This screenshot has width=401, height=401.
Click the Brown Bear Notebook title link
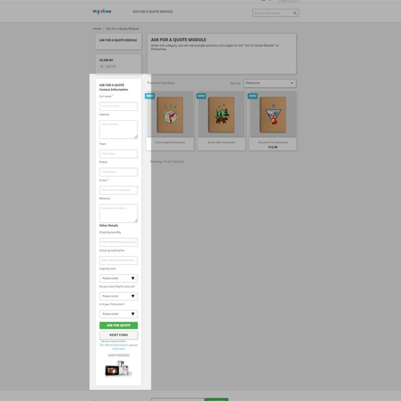(x=222, y=143)
